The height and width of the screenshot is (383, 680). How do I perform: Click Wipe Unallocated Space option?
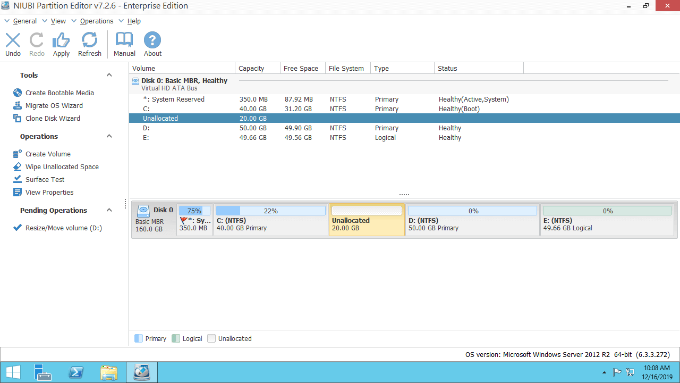tap(62, 166)
